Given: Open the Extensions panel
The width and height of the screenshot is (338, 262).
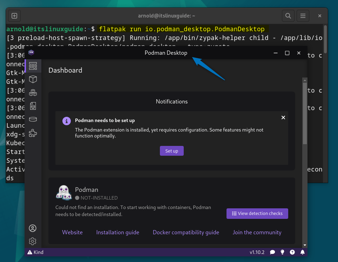Looking at the screenshot, I should (33, 133).
